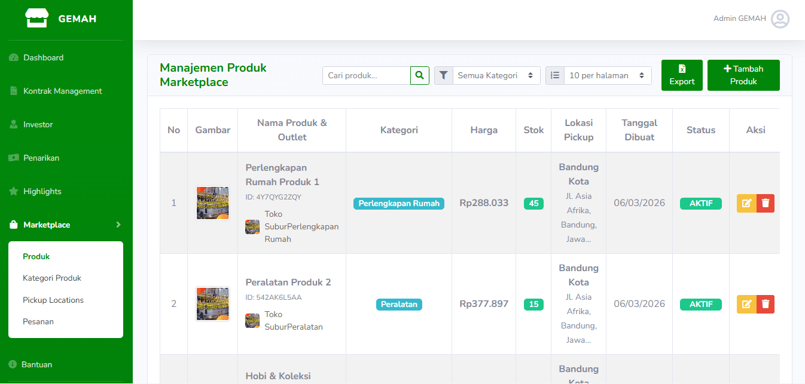This screenshot has height=384, width=805.
Task: Export products using the Export button
Action: pyautogui.click(x=682, y=75)
